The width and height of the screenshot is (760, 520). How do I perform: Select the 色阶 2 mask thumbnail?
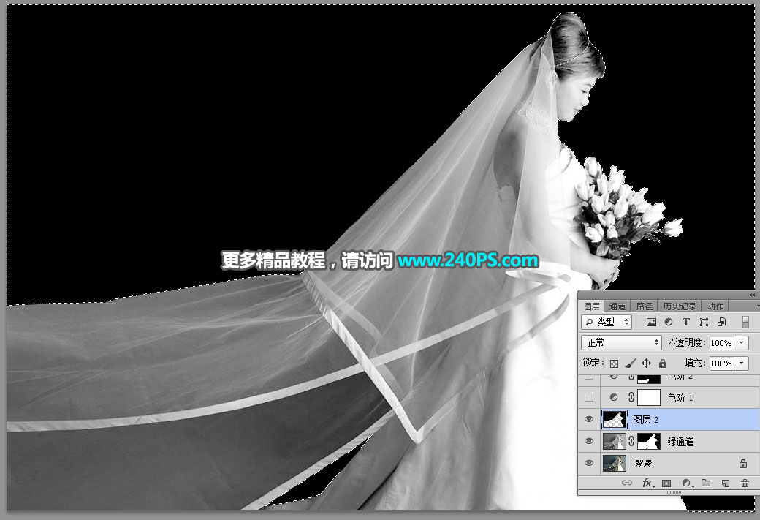[x=648, y=379]
